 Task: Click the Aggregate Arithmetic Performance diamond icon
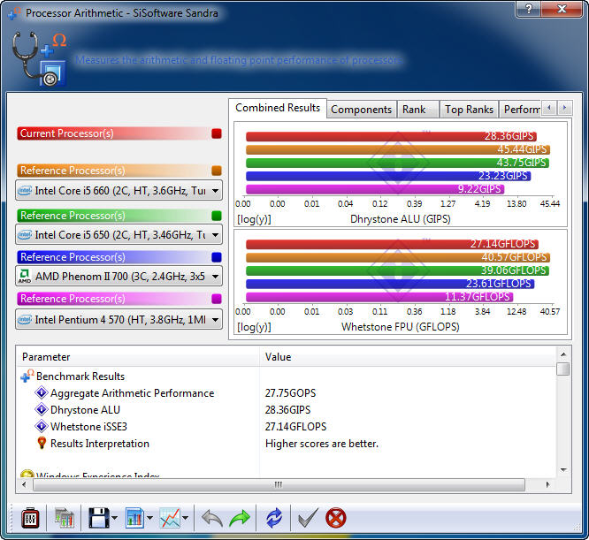(x=41, y=392)
